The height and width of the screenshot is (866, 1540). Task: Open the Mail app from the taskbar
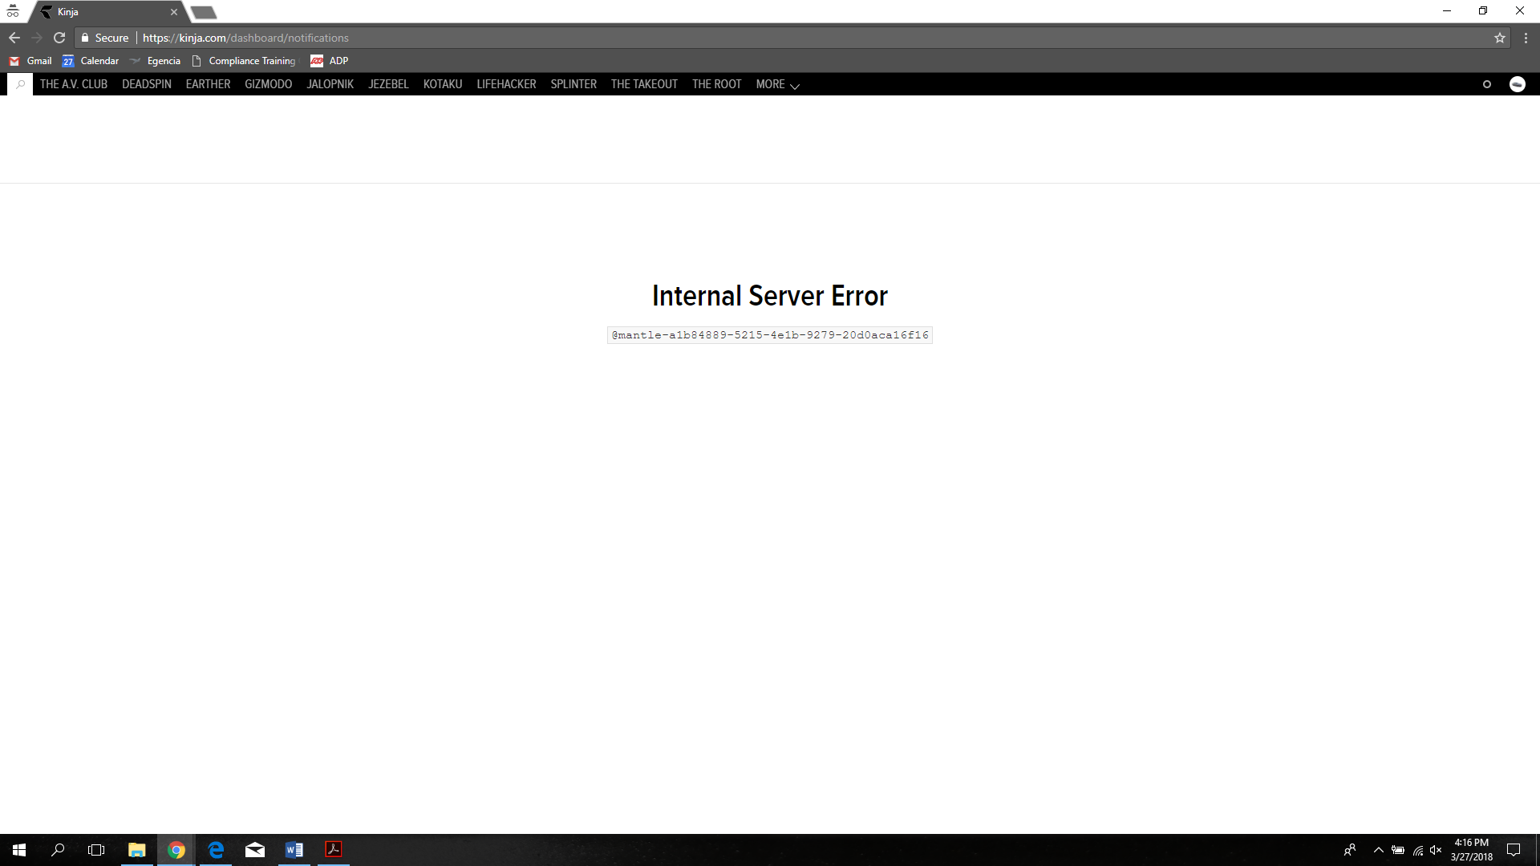[x=255, y=850]
